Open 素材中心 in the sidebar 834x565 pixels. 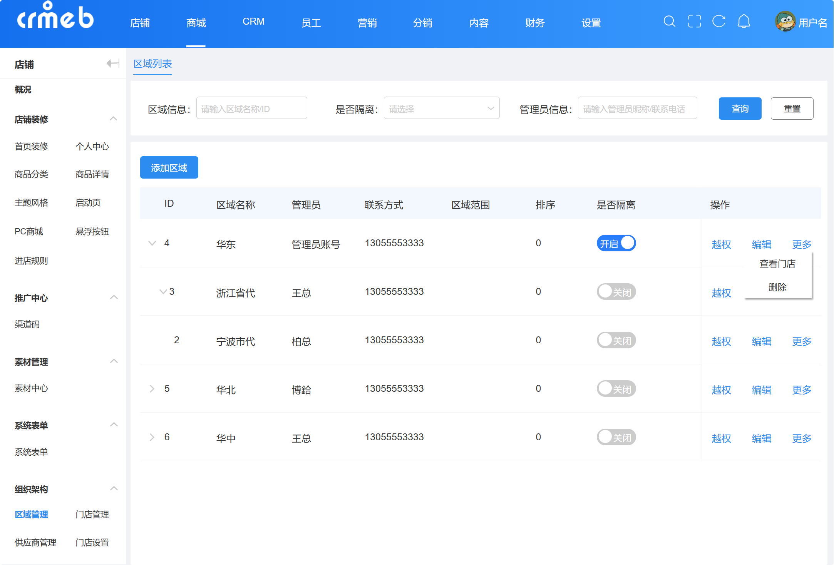[31, 388]
